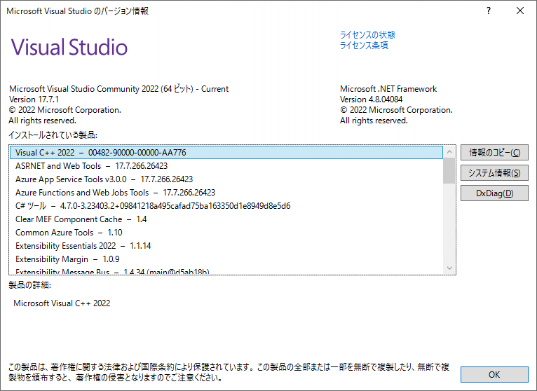Viewport: 537px width, 391px height.
Task: Select Common Azure Tools row
Action: [226, 233]
